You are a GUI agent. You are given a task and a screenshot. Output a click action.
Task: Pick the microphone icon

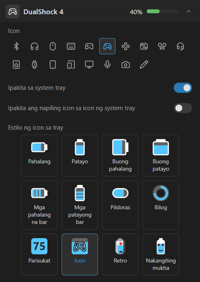coord(108,65)
